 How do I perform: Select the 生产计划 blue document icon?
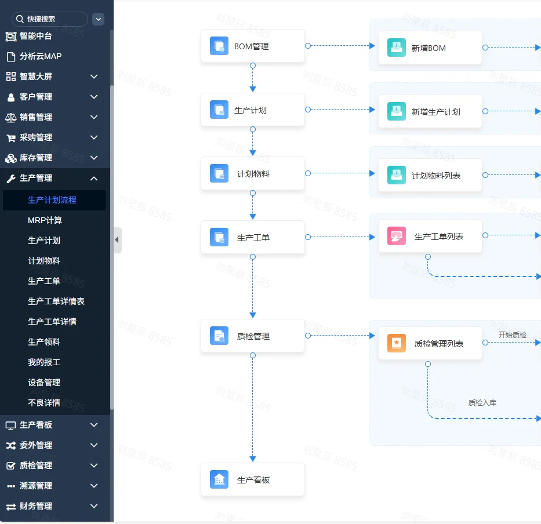coord(219,109)
